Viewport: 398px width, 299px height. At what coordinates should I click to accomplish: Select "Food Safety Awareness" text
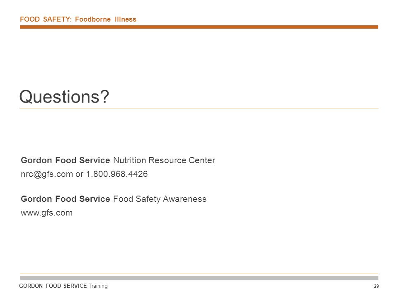[160, 199]
